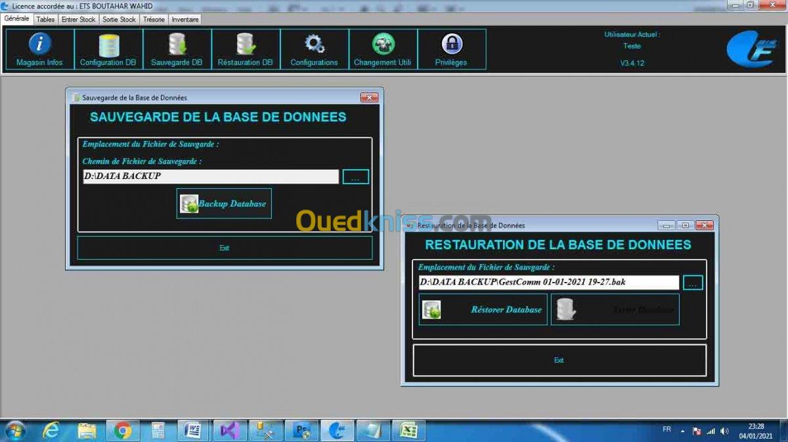The image size is (788, 442).
Task: Close the Sauvegarde de la Base window
Action: (x=369, y=98)
